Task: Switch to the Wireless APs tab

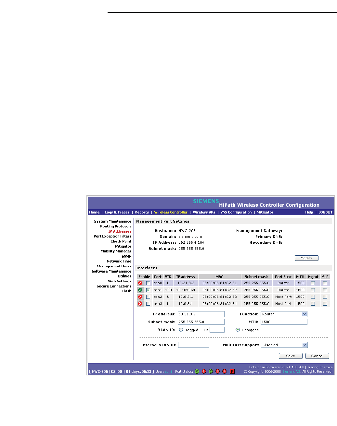Action: click(x=204, y=212)
